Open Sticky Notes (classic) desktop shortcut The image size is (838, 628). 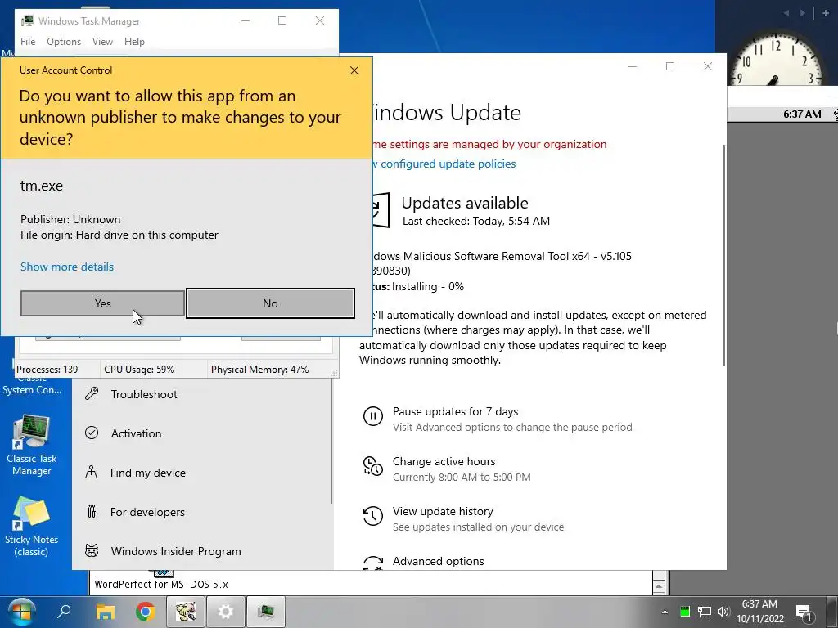pyautogui.click(x=32, y=527)
